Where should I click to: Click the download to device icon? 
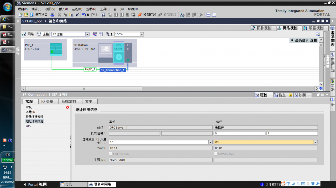(116, 15)
